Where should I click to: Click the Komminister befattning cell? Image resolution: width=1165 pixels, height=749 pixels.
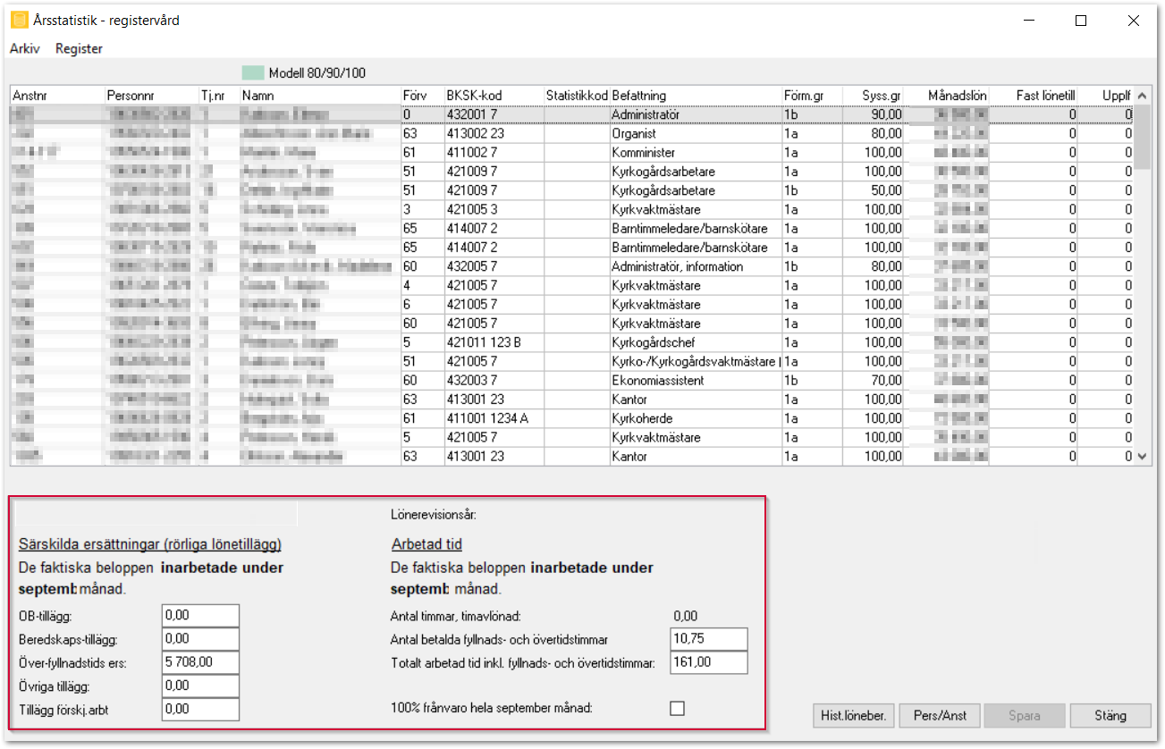click(696, 153)
